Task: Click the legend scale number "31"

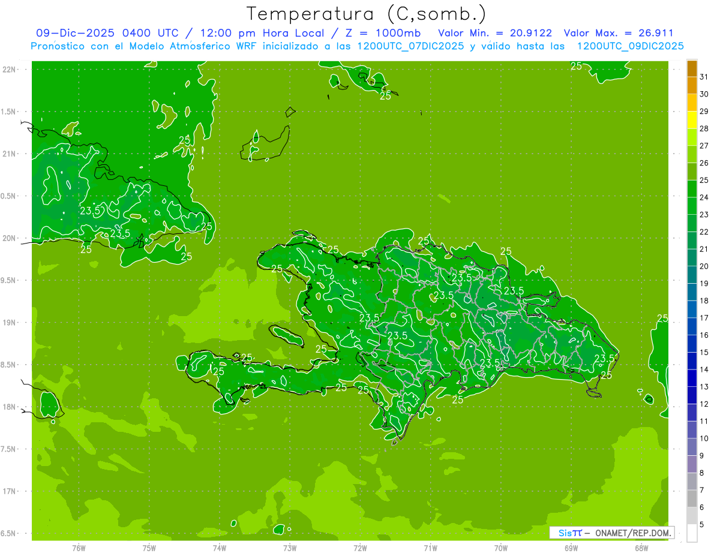Action: point(704,77)
